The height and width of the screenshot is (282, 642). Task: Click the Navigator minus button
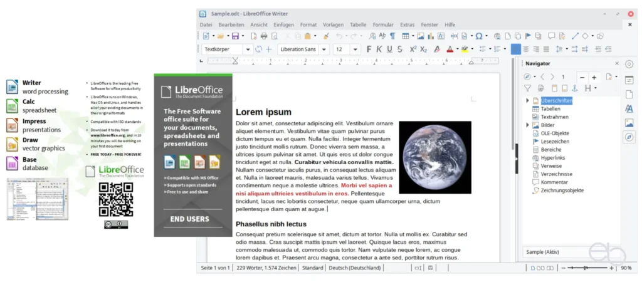pyautogui.click(x=582, y=77)
